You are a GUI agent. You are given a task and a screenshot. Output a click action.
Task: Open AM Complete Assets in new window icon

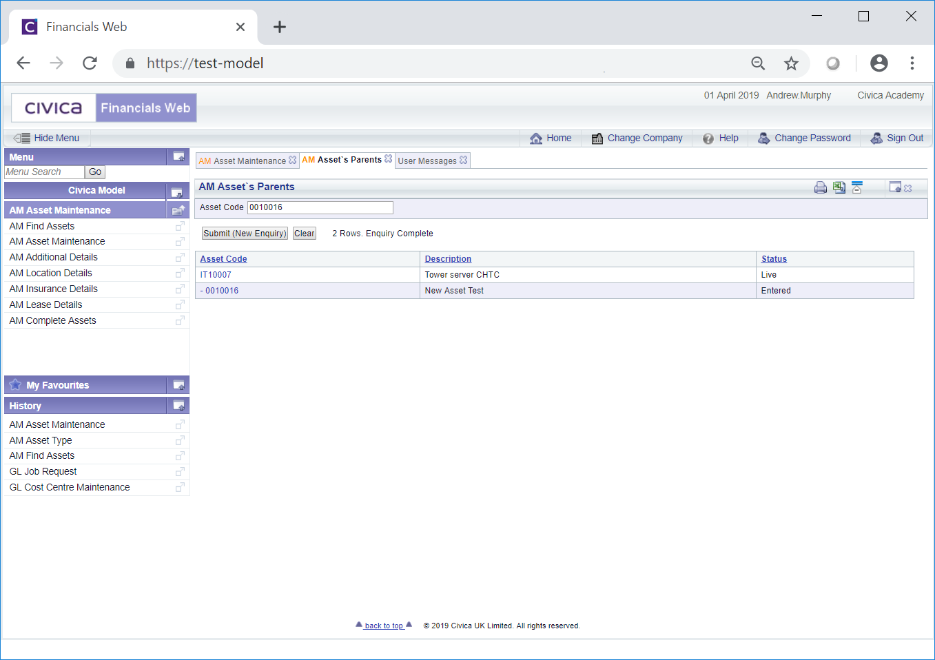[180, 321]
